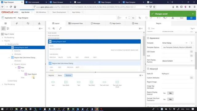197x111 pixels.
Task: Collapse the Dynamic Actions tree node
Action: click(12, 64)
